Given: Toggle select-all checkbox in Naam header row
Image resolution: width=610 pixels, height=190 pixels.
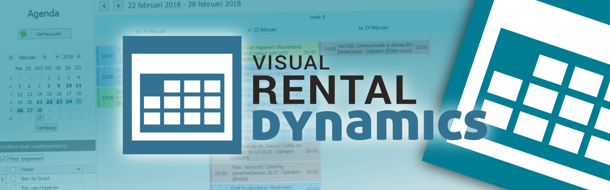Looking at the screenshot, I should click(13, 169).
